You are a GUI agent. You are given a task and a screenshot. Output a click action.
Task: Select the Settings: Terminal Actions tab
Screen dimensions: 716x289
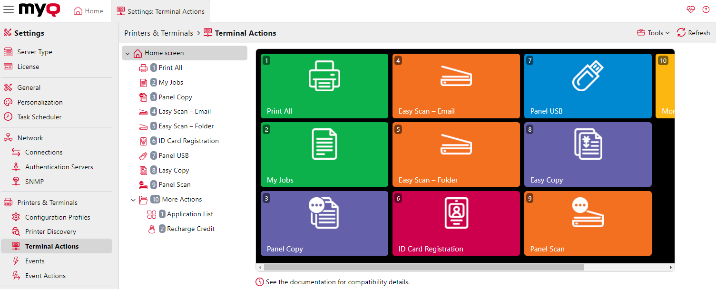(161, 10)
